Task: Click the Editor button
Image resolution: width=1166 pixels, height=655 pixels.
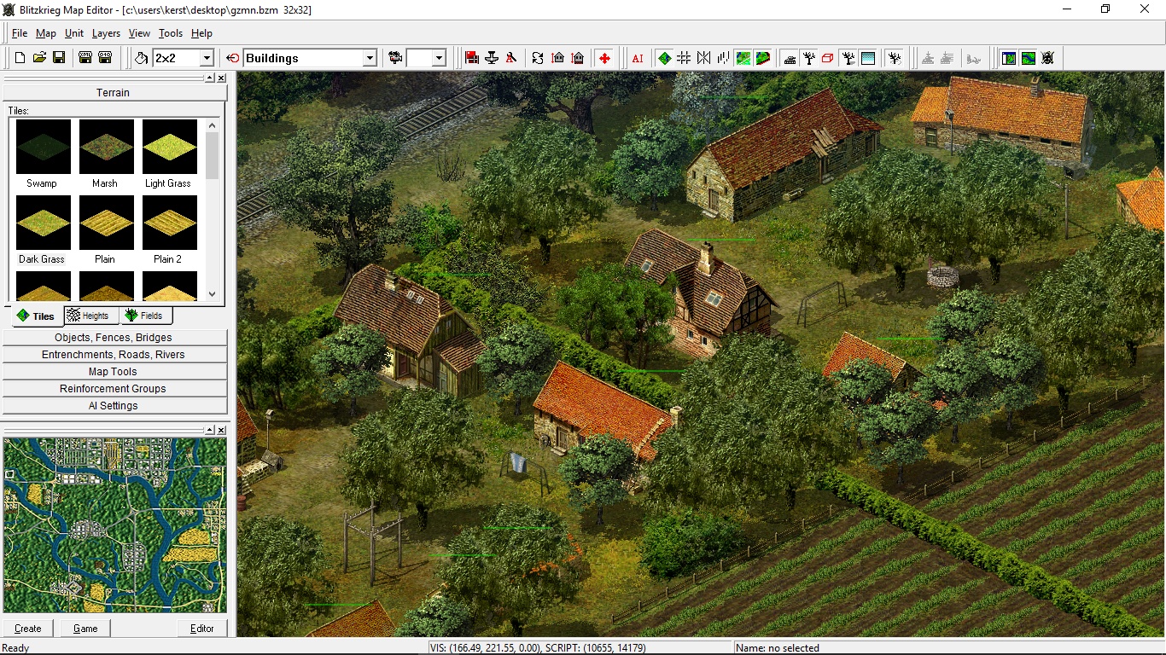Action: 202,629
